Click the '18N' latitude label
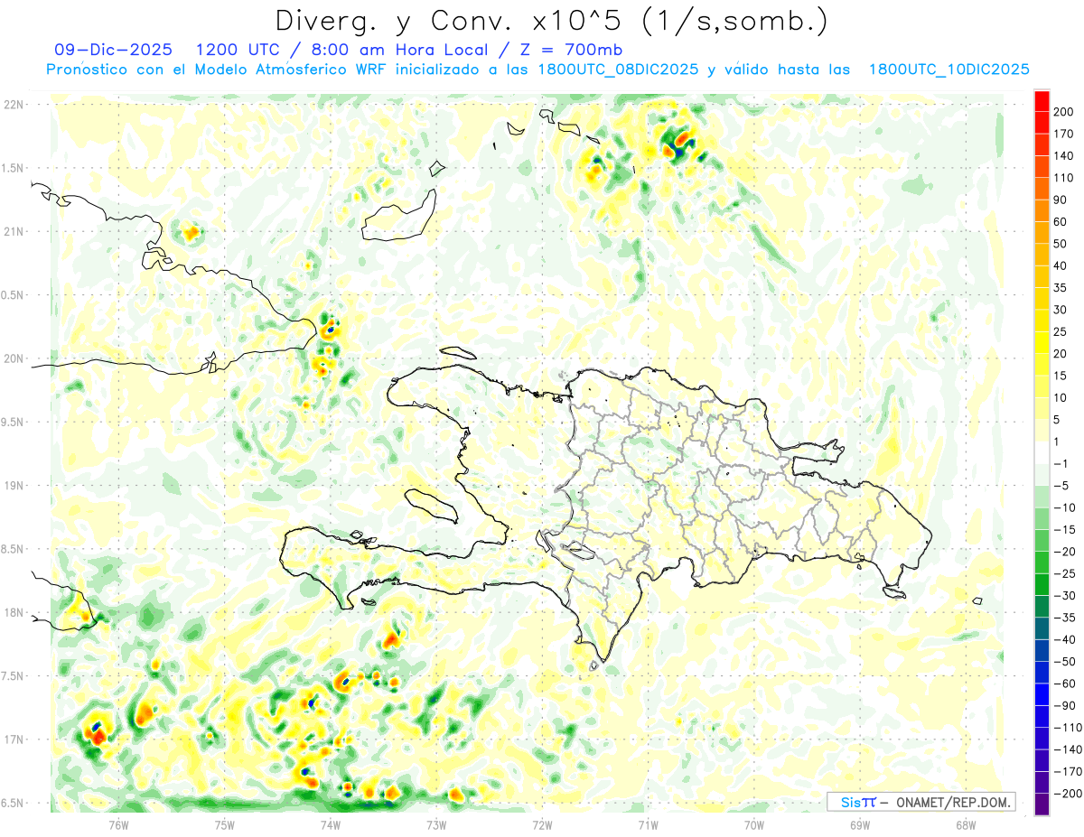Image resolution: width=1084 pixels, height=837 pixels. [14, 613]
